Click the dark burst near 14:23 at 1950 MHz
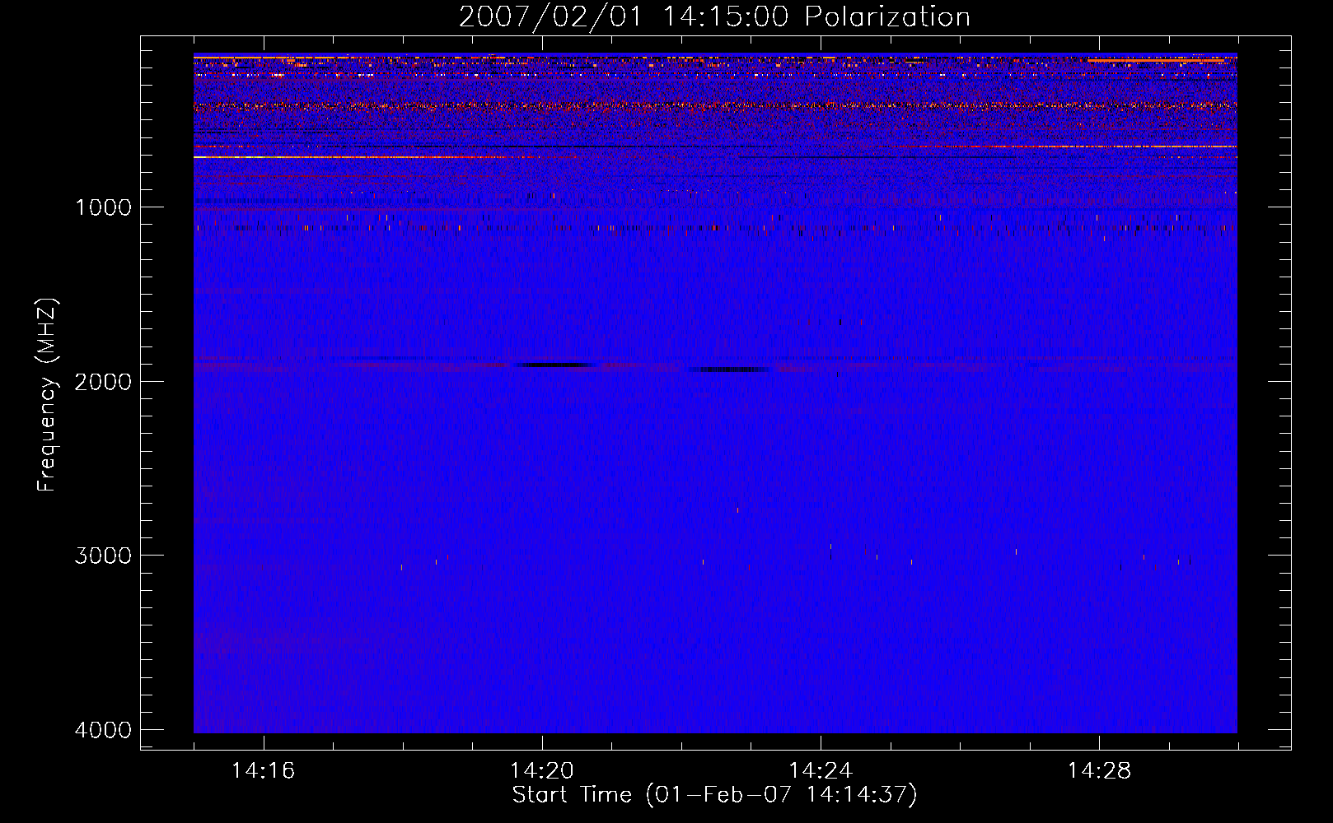Screen dimensions: 1333x823 [x=729, y=370]
